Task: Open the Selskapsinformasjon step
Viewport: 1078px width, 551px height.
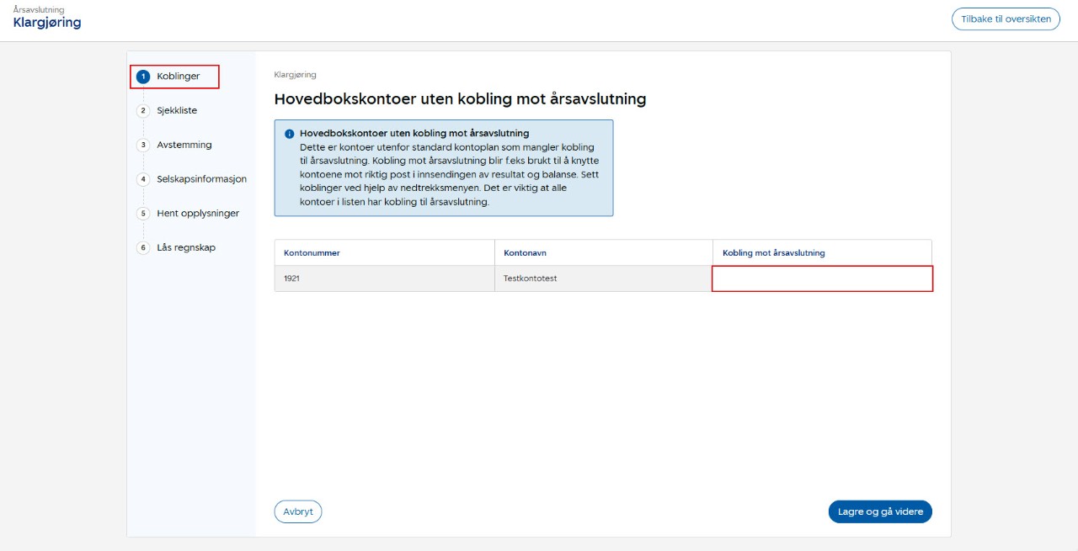Action: pyautogui.click(x=201, y=179)
